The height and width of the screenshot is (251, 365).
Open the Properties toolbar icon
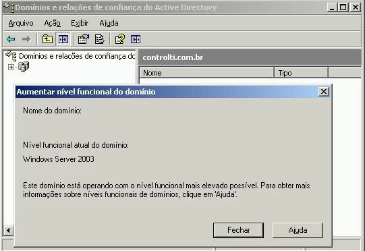84,39
